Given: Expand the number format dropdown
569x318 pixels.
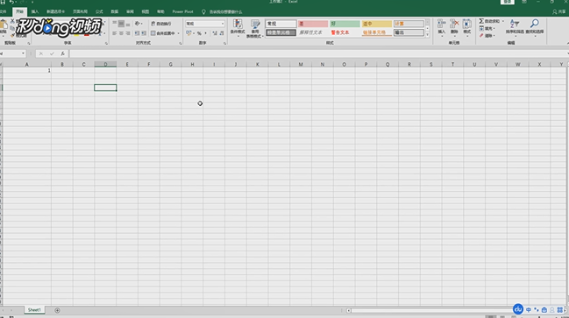Looking at the screenshot, I should tap(223, 24).
